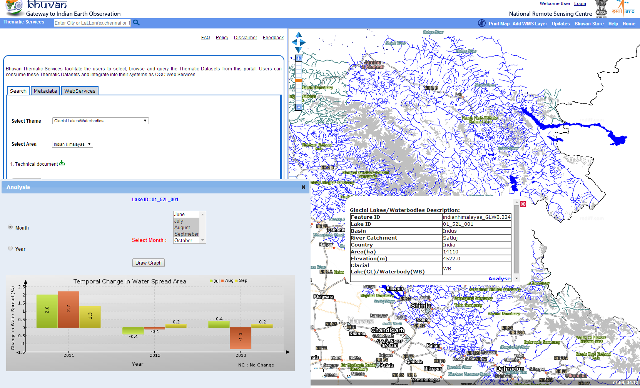This screenshot has width=640, height=388.
Task: Click the city or Lat,Lon search field
Action: pyautogui.click(x=92, y=23)
